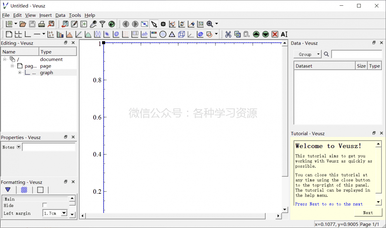
Task: Click the Delete widget red cross icon
Action: (274, 34)
